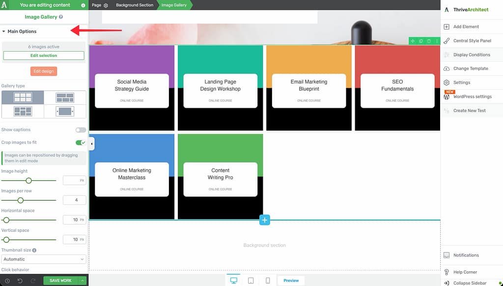Viewport: 503px width, 286px height.
Task: Open the Thumbnail size Automatic dropdown
Action: (44, 259)
